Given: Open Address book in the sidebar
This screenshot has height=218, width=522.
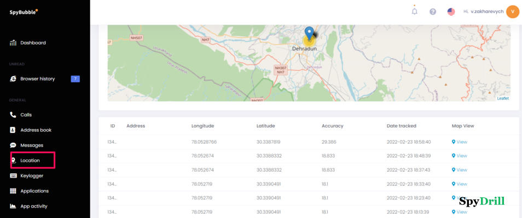Looking at the screenshot, I should point(36,130).
